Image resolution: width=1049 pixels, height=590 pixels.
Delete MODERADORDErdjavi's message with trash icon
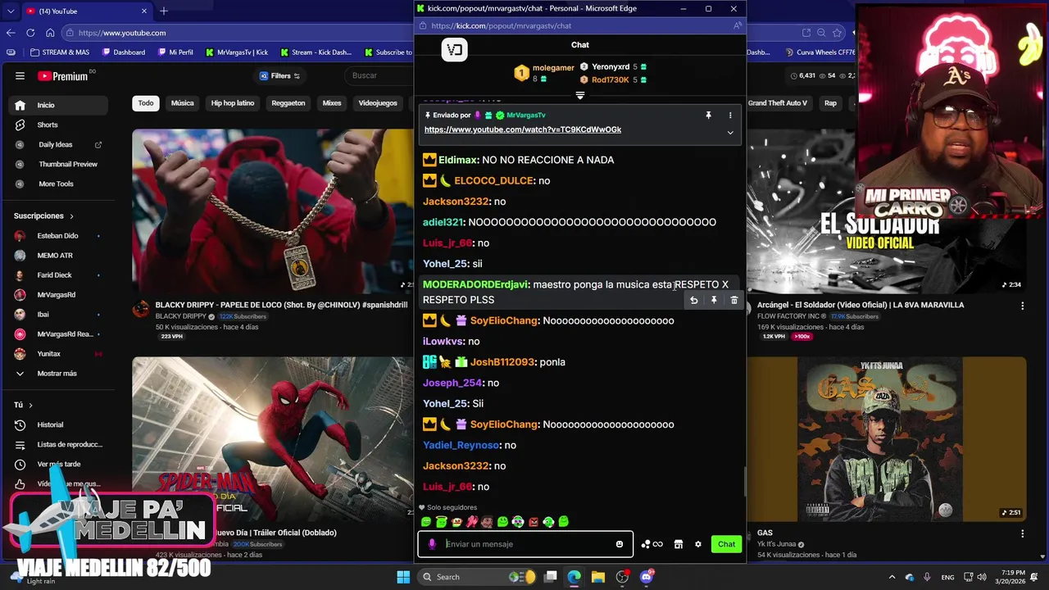[x=734, y=301]
